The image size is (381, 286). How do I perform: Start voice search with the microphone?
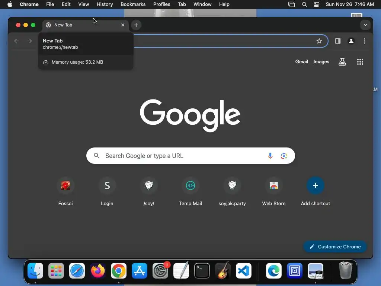tap(270, 156)
